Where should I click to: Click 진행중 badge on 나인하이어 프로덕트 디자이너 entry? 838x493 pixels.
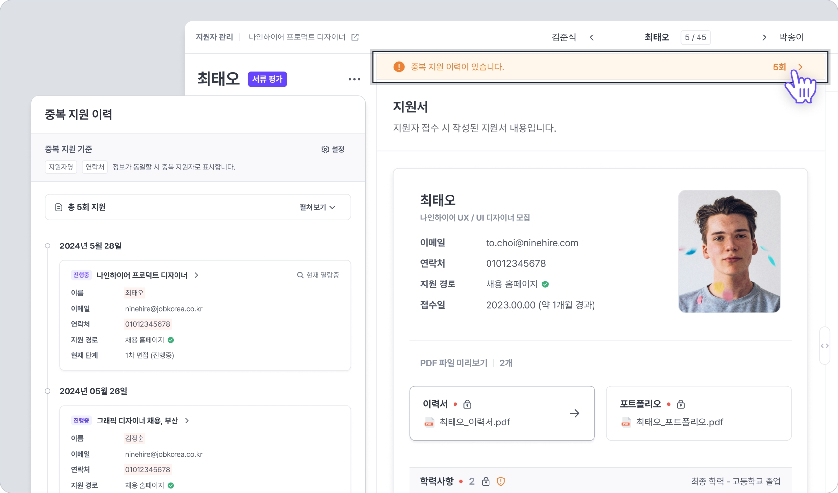[x=81, y=275]
